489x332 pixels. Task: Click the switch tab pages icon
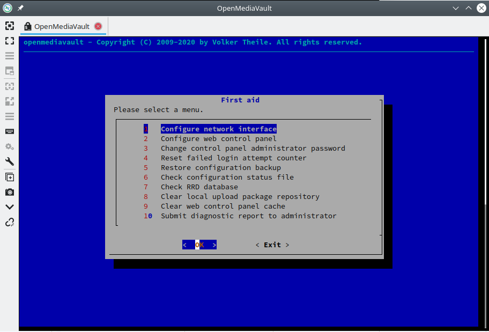(10, 71)
